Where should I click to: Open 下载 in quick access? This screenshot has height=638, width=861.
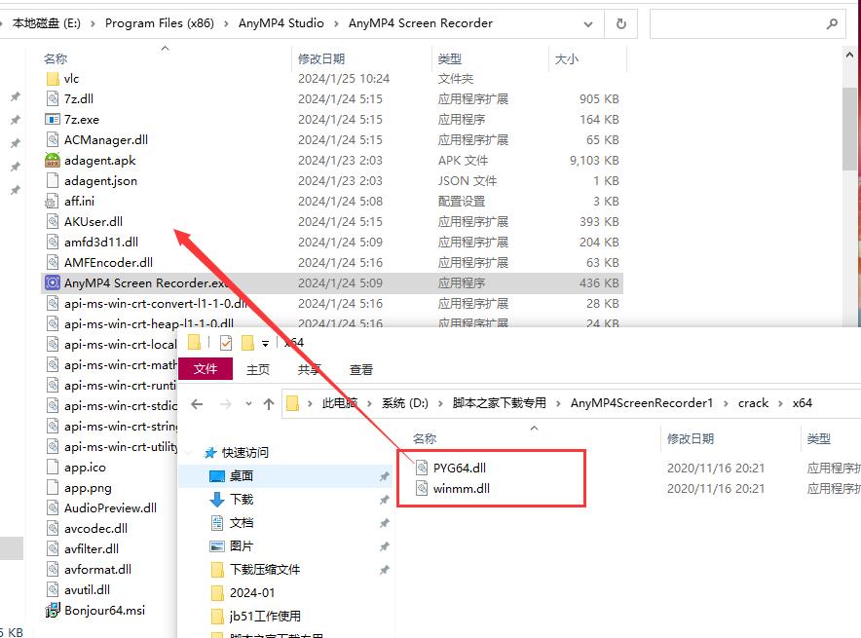tap(241, 499)
